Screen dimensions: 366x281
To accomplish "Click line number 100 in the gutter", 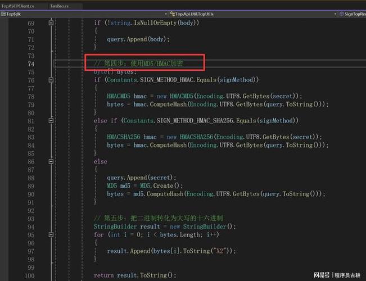I will pyautogui.click(x=29, y=275).
